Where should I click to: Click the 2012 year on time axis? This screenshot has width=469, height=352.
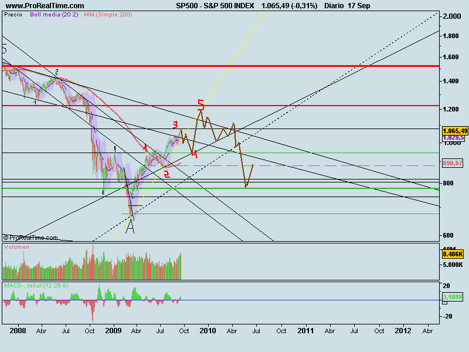(x=403, y=330)
